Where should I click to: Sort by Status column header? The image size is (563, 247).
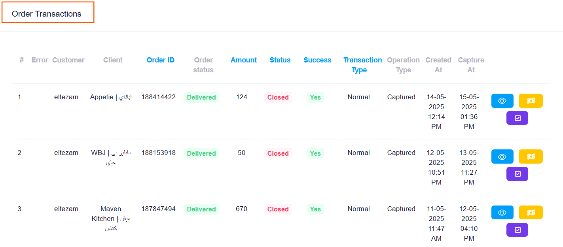tap(280, 60)
